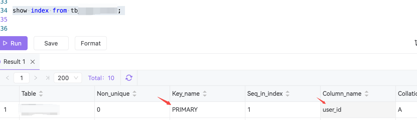Format the SQL text

[91, 43]
